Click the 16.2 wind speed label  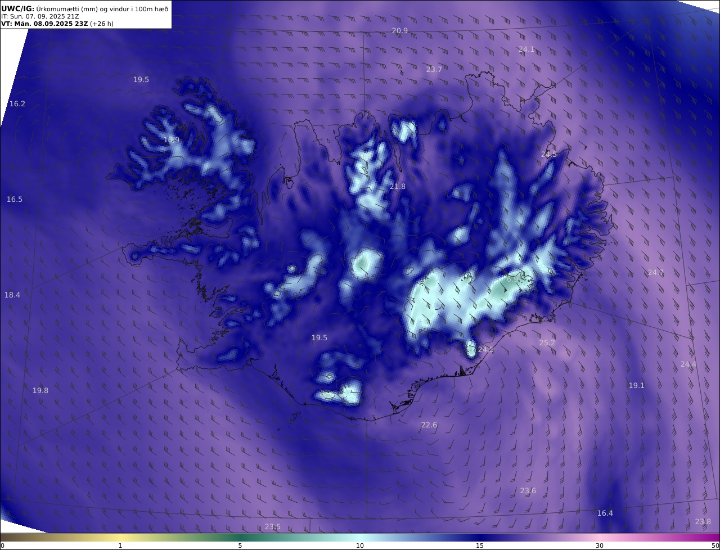pyautogui.click(x=17, y=103)
